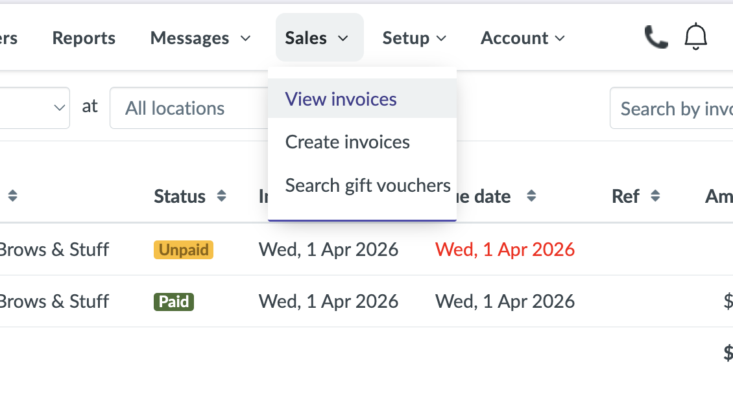
Task: Click inside the invoice search field
Action: 675,108
